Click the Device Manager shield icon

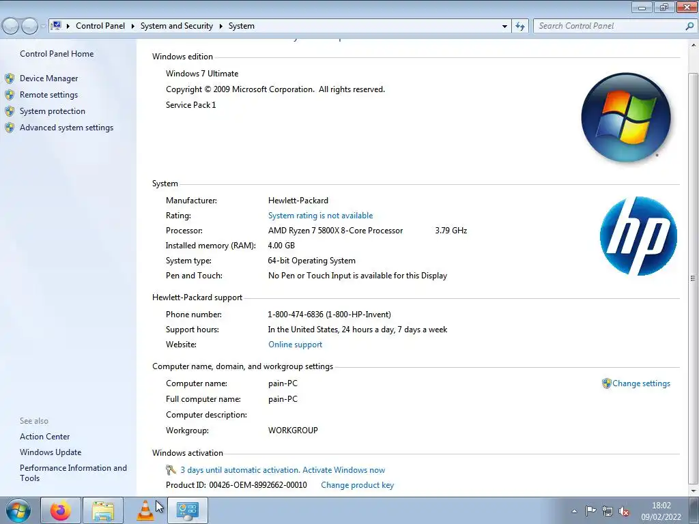(10, 78)
